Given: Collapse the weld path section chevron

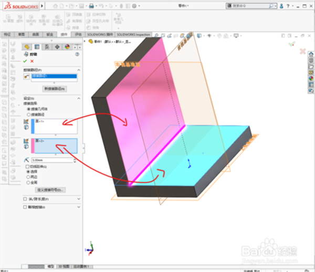Looking at the screenshot, I should pos(79,70).
